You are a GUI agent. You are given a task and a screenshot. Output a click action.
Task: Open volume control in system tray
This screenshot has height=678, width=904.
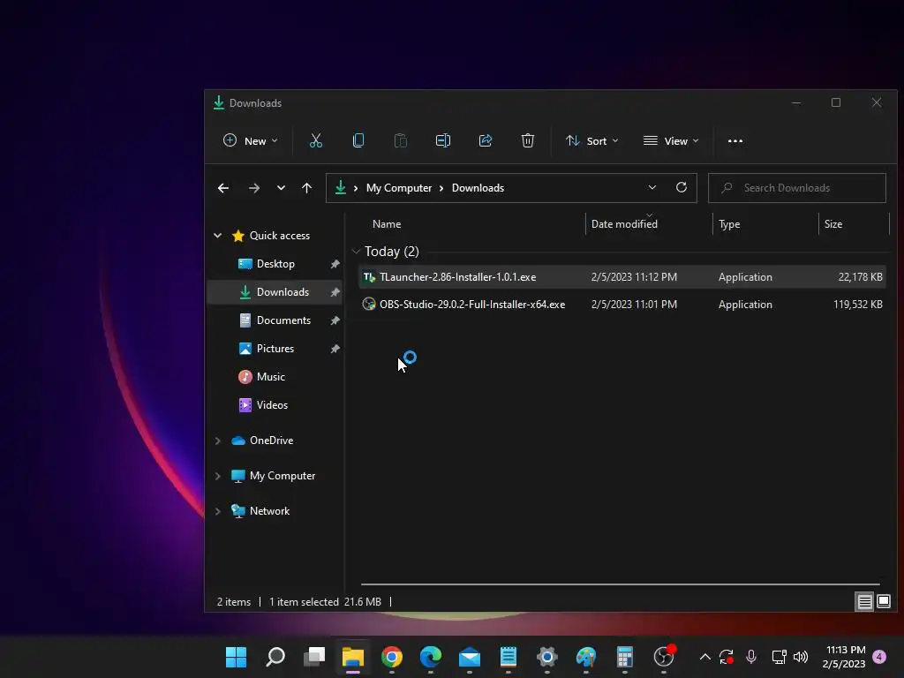tap(801, 657)
